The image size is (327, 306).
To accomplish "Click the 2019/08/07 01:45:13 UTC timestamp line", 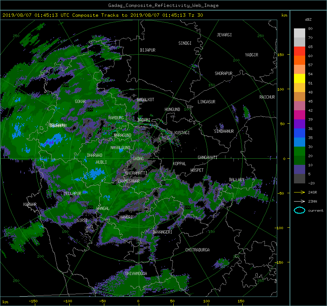I will coord(103,15).
